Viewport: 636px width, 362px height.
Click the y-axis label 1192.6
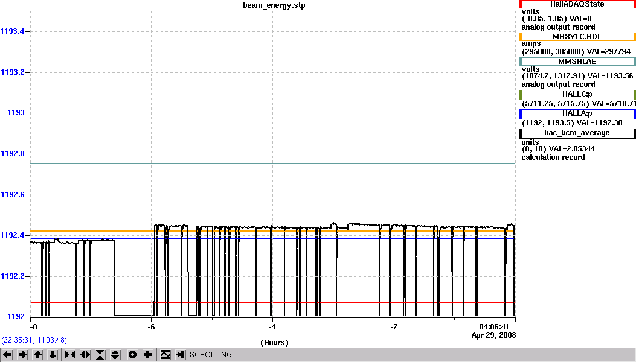(12, 195)
